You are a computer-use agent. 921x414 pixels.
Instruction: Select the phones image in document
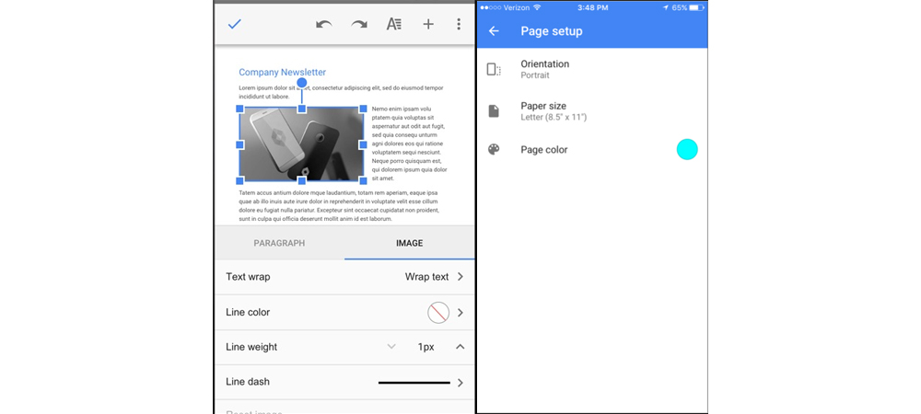click(301, 144)
